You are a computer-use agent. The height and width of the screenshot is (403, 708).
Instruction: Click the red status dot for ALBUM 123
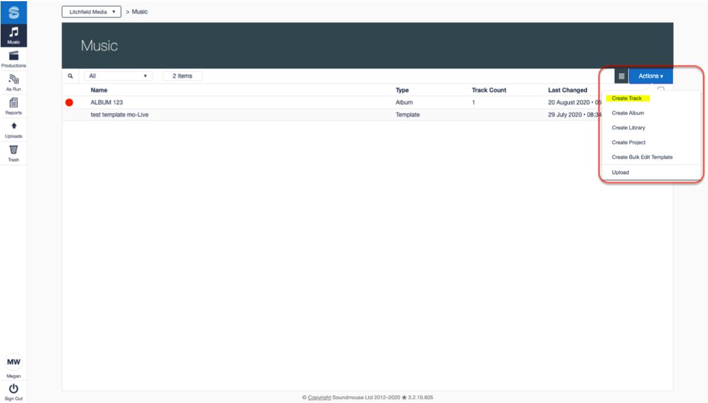pyautogui.click(x=69, y=102)
